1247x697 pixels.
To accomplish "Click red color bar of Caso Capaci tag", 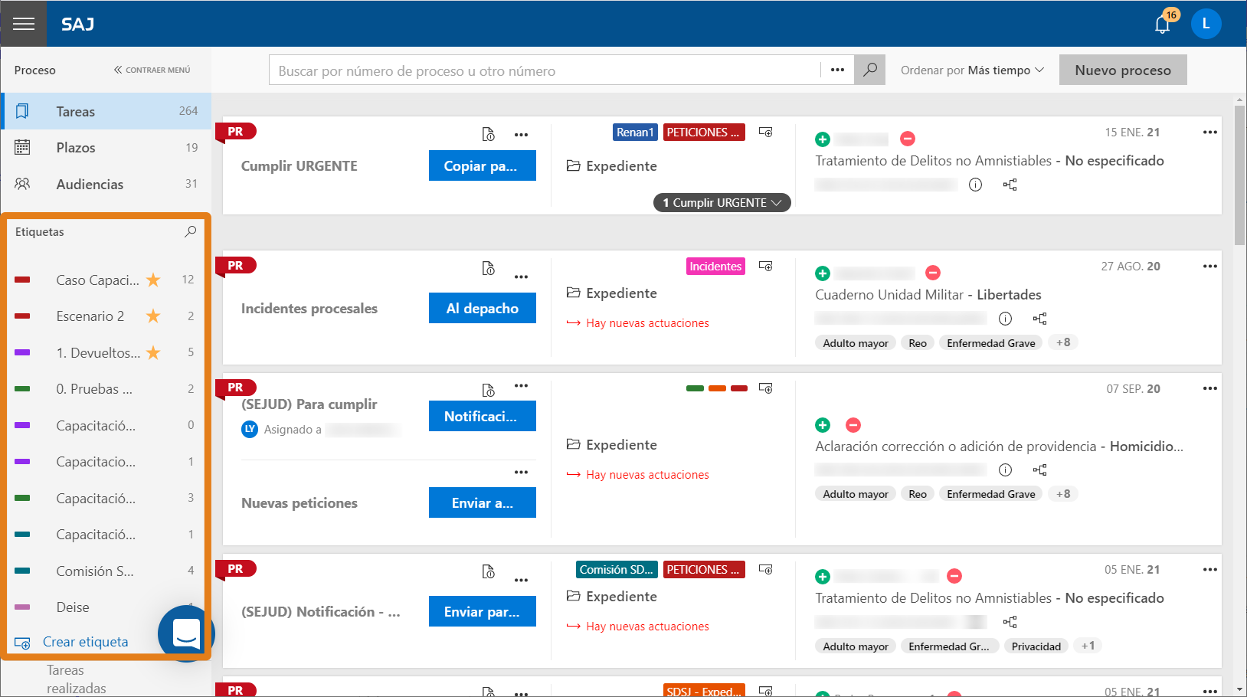I will point(22,280).
